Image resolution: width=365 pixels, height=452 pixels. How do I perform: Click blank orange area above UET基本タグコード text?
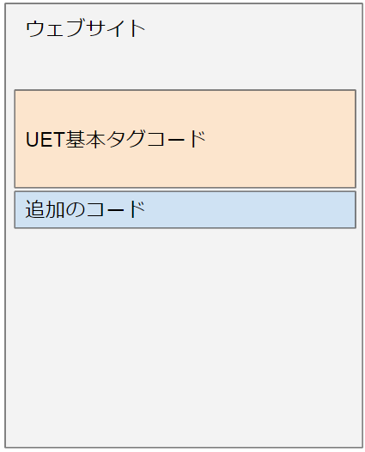(x=185, y=109)
